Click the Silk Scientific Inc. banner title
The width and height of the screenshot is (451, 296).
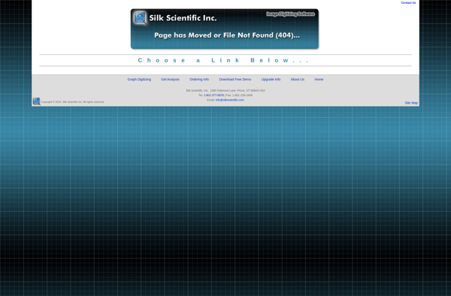point(183,18)
